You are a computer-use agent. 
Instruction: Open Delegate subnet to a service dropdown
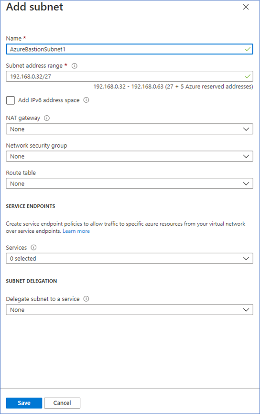click(130, 310)
